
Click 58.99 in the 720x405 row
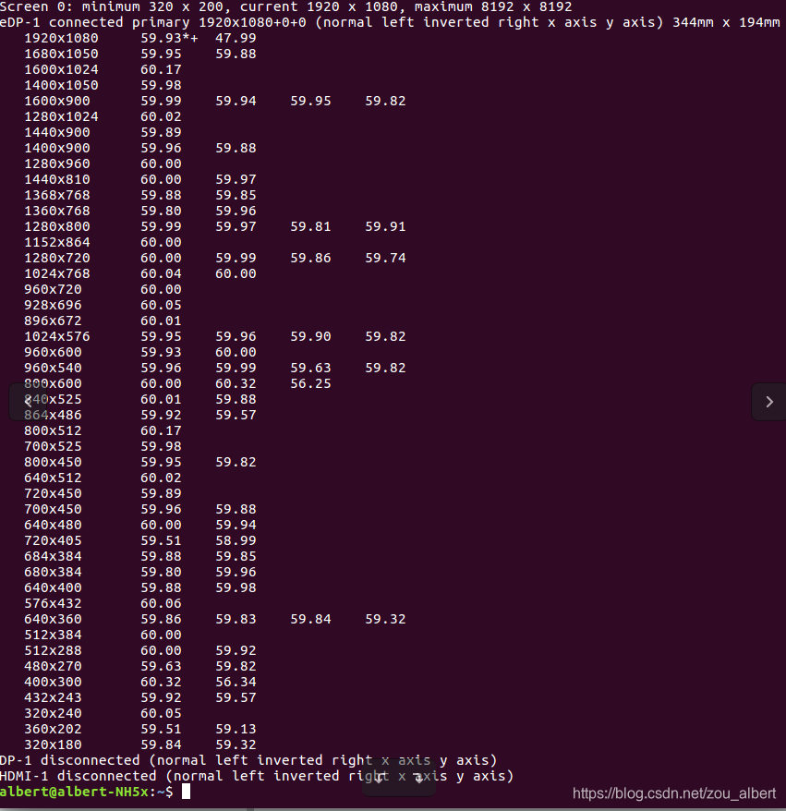(x=236, y=540)
